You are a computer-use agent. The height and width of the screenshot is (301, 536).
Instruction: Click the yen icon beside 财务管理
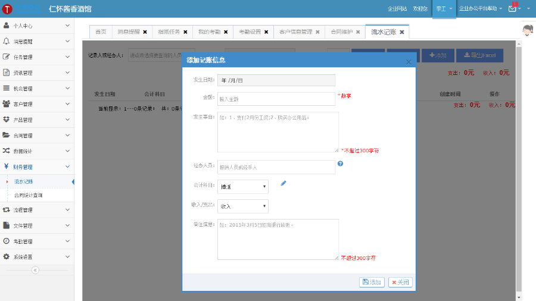click(6, 167)
